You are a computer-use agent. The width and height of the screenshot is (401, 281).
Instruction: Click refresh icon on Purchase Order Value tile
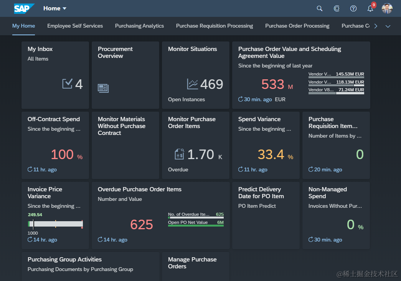[241, 99]
